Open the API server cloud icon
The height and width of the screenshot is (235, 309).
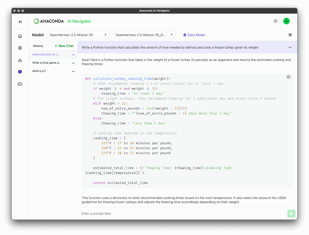[x=20, y=84]
